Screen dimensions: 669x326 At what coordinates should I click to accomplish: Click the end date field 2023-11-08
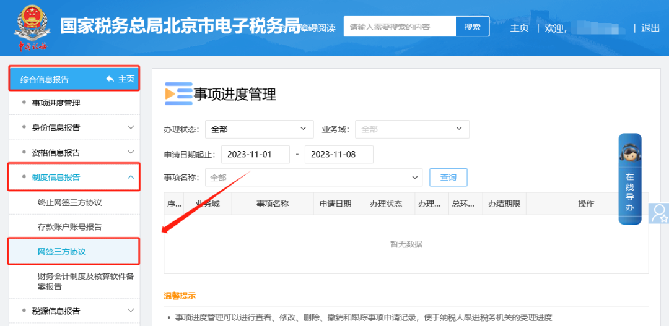(339, 154)
